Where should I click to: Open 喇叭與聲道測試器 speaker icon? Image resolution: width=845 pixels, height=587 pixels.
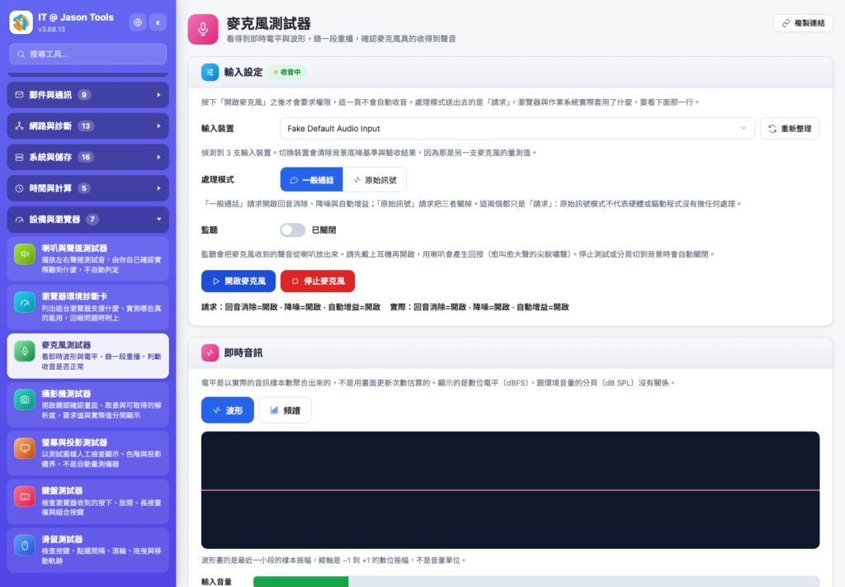pyautogui.click(x=25, y=254)
